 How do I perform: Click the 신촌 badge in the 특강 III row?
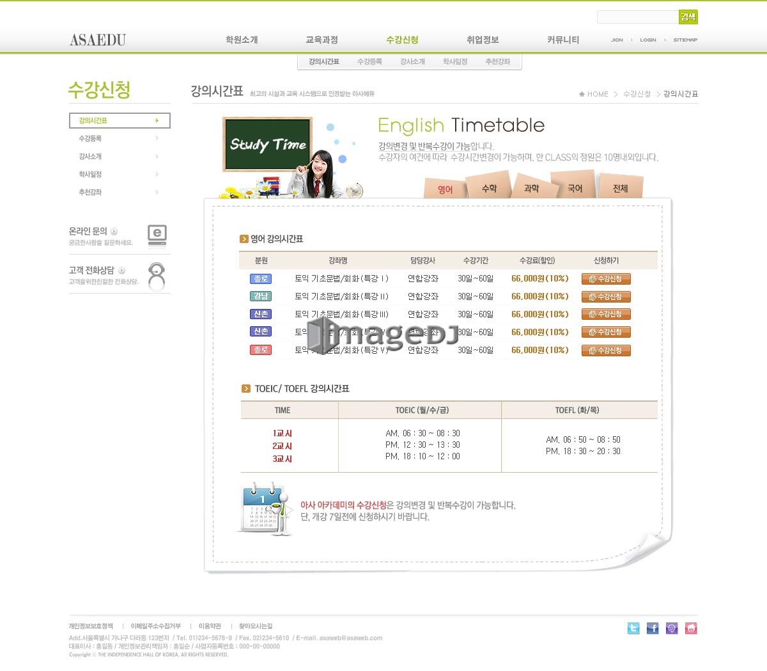pyautogui.click(x=261, y=314)
